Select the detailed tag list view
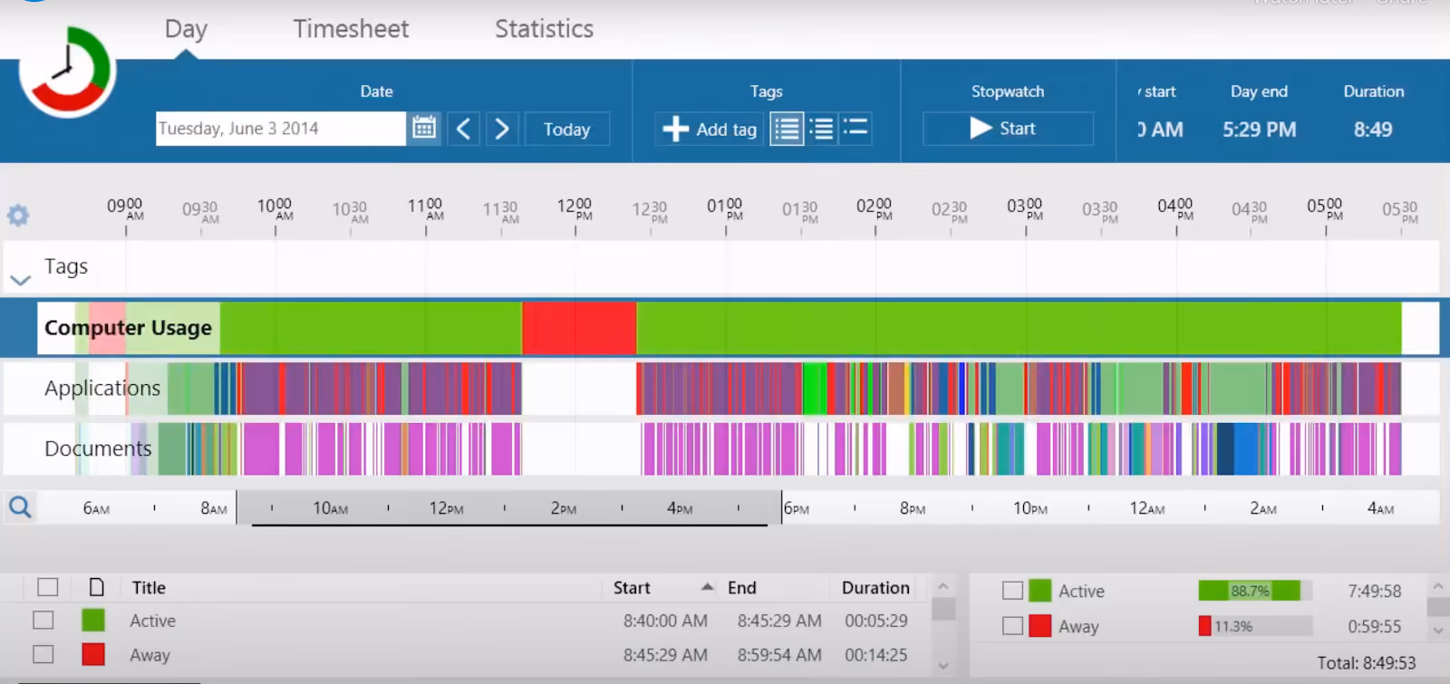This screenshot has height=684, width=1450. (787, 129)
